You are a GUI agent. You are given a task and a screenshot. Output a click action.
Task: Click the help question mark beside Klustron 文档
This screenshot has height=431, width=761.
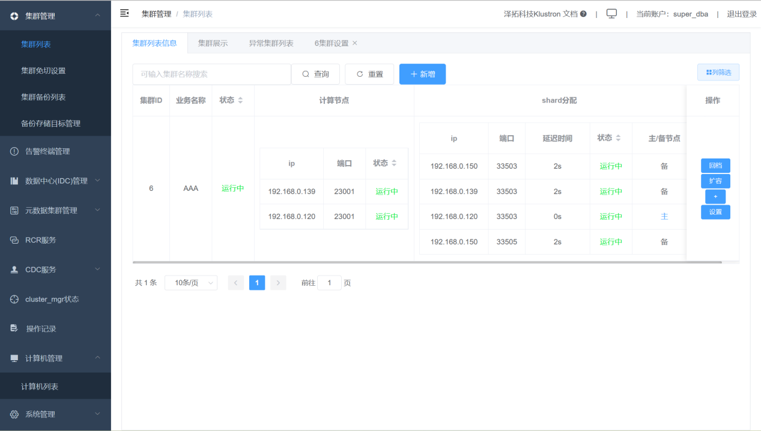click(583, 14)
